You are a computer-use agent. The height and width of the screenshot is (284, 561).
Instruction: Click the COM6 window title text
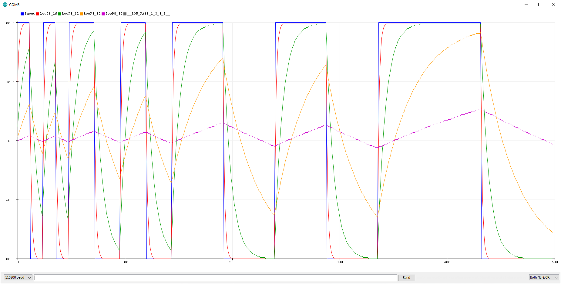(14, 5)
